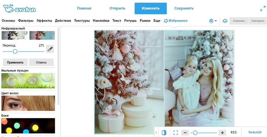Toggle the before/after compare icon

pos(164,133)
